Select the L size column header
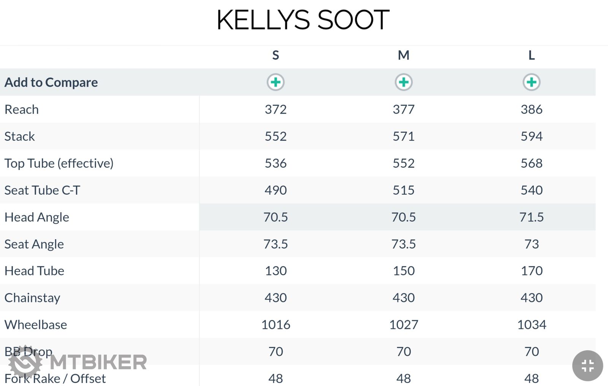This screenshot has width=608, height=386. (x=531, y=56)
